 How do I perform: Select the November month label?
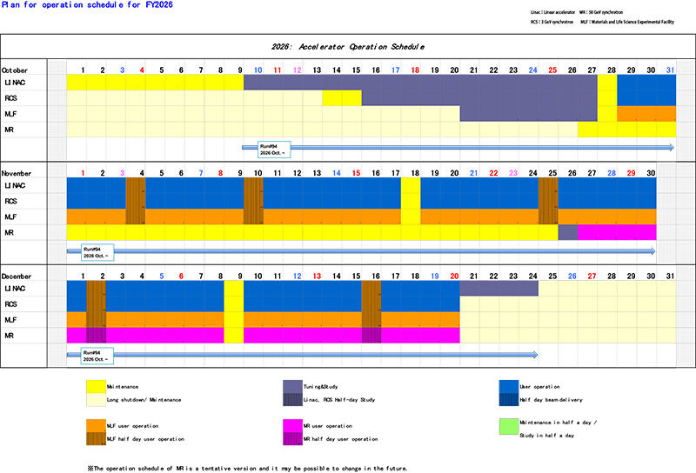[16, 174]
